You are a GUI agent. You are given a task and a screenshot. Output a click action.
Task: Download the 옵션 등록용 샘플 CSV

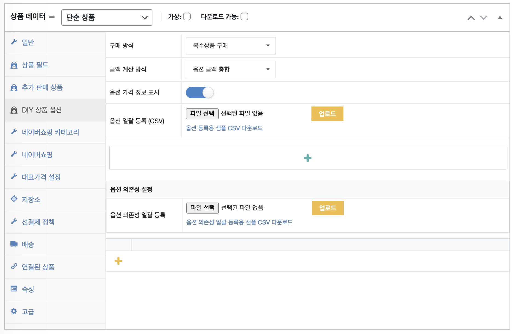pos(224,128)
